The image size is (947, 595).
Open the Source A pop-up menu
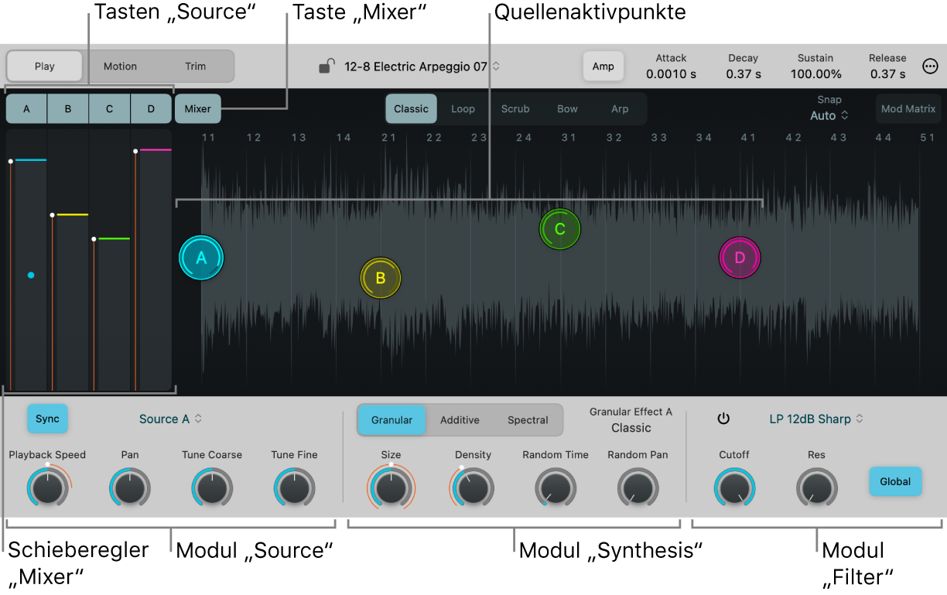tap(170, 419)
